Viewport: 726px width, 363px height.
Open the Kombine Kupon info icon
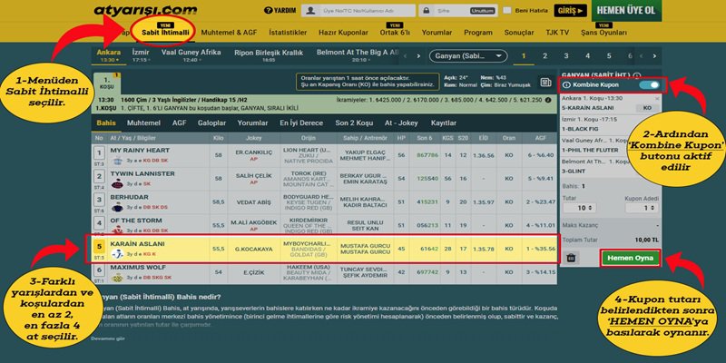566,85
